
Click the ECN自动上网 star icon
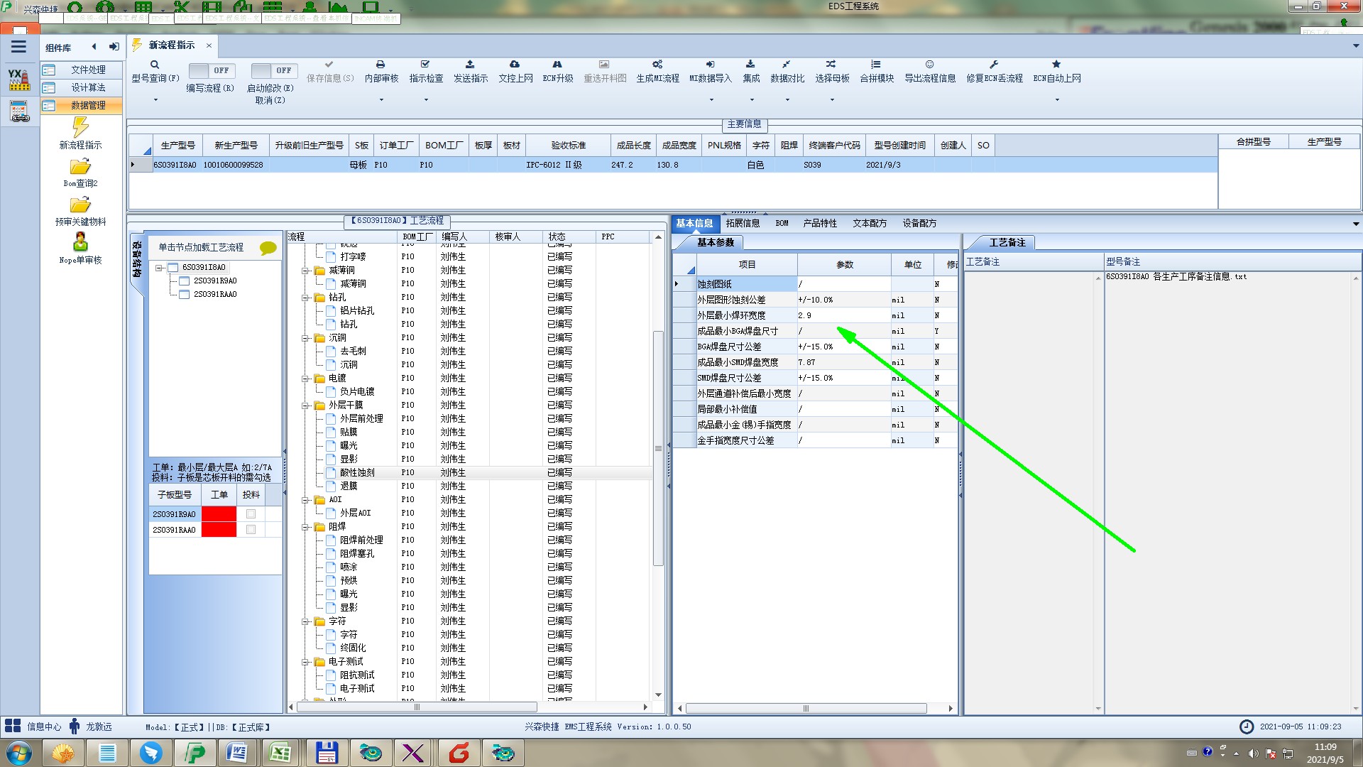(1056, 65)
